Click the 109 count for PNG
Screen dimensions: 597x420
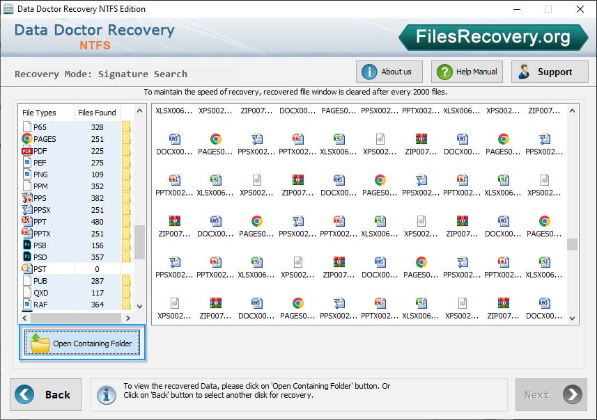[x=97, y=175]
